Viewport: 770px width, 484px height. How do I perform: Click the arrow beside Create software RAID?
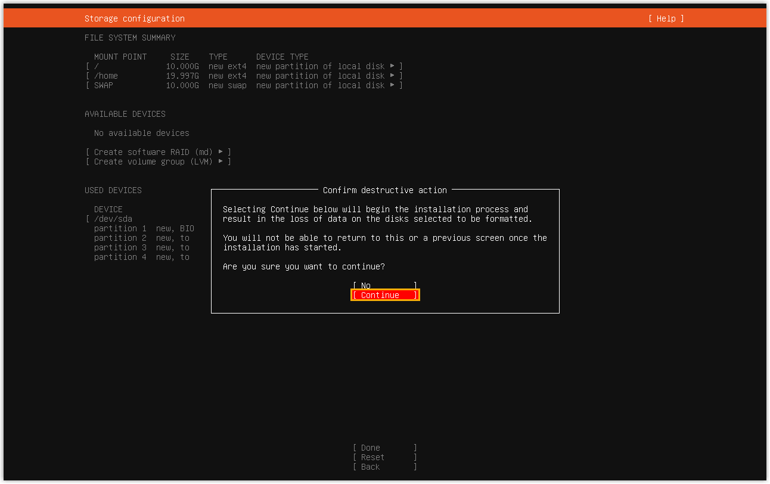(x=221, y=152)
